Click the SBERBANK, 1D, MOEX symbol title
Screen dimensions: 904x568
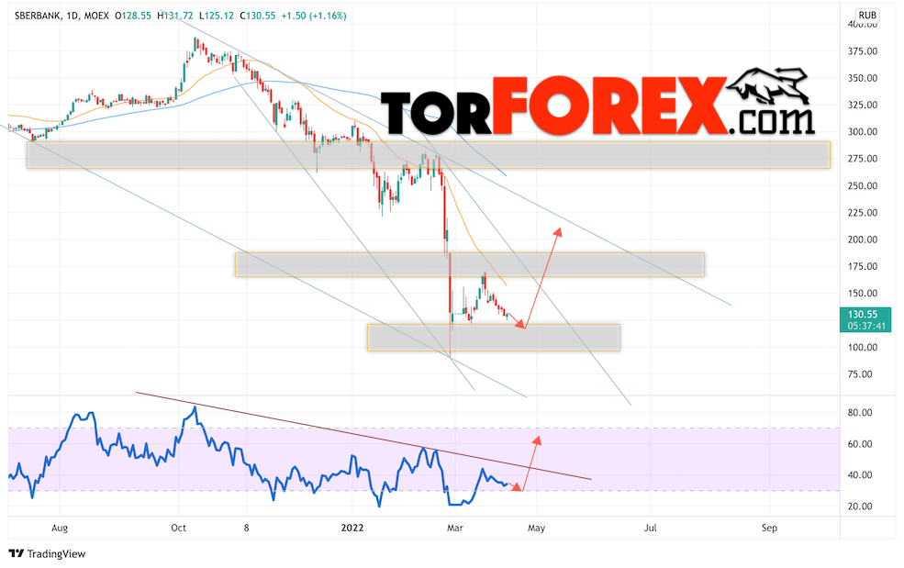[x=61, y=17]
